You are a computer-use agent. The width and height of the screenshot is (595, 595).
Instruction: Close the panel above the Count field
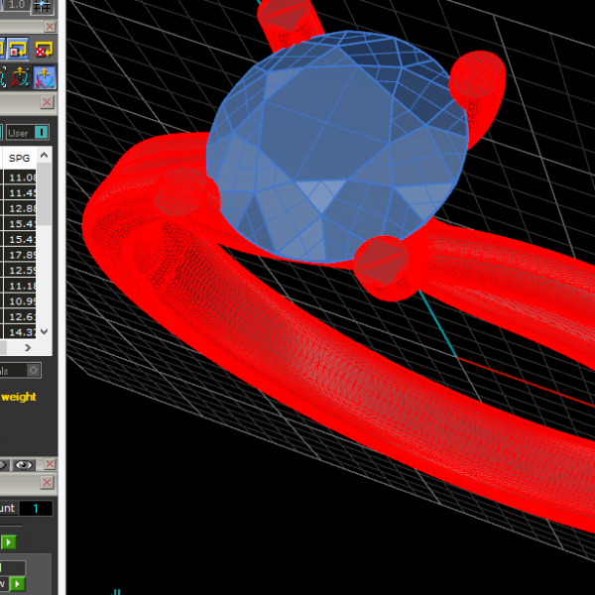click(x=47, y=482)
